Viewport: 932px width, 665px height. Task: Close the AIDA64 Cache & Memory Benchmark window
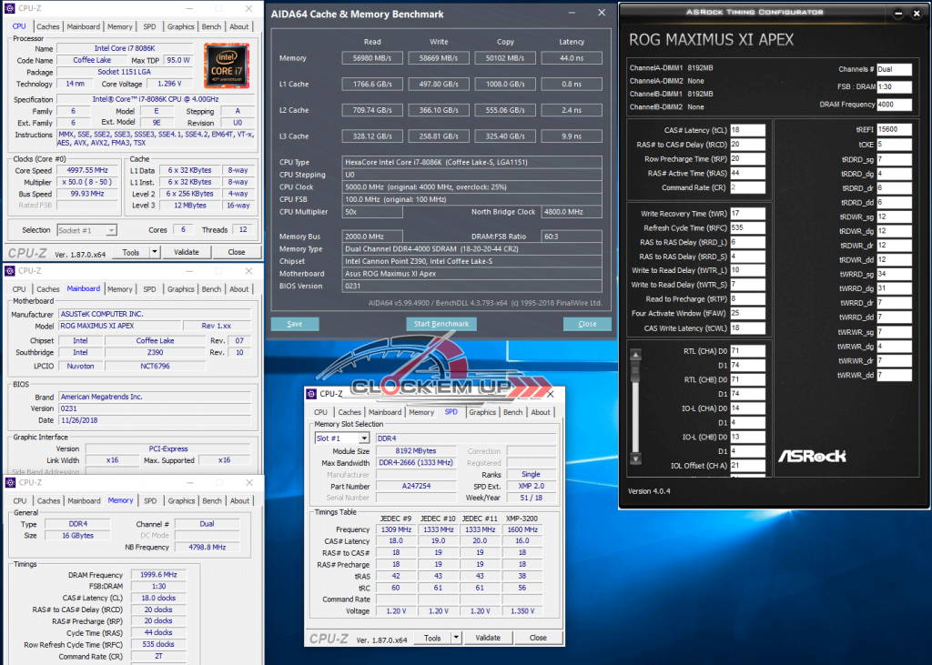[x=602, y=13]
